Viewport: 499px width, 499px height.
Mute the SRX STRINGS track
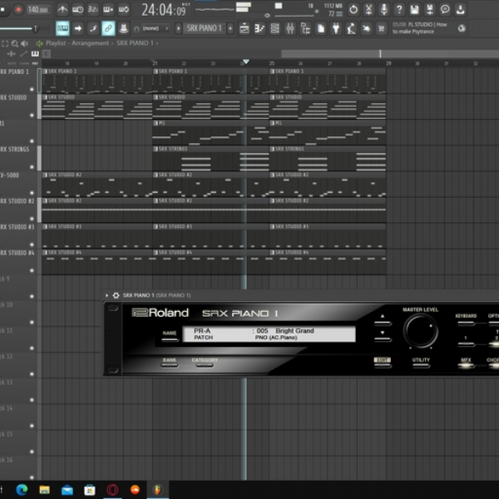coord(32,167)
